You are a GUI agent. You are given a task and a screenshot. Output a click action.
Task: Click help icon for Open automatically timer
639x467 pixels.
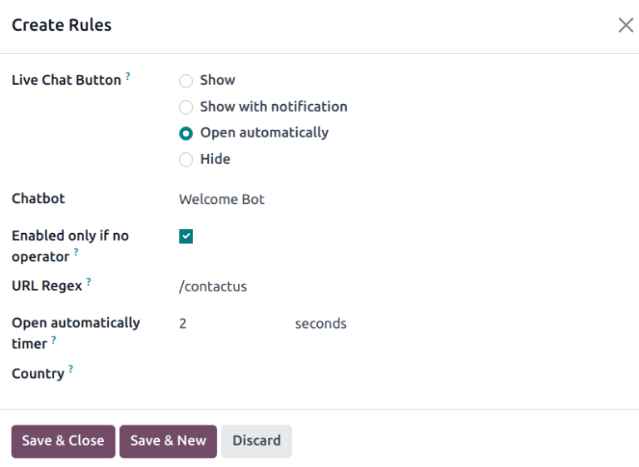pyautogui.click(x=54, y=340)
